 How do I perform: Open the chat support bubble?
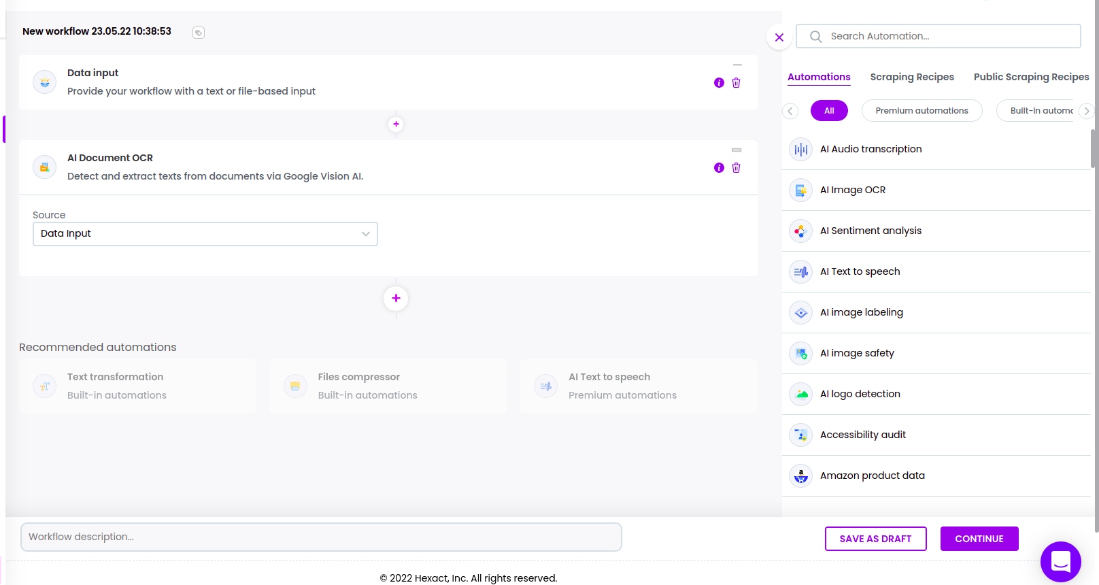(1060, 561)
